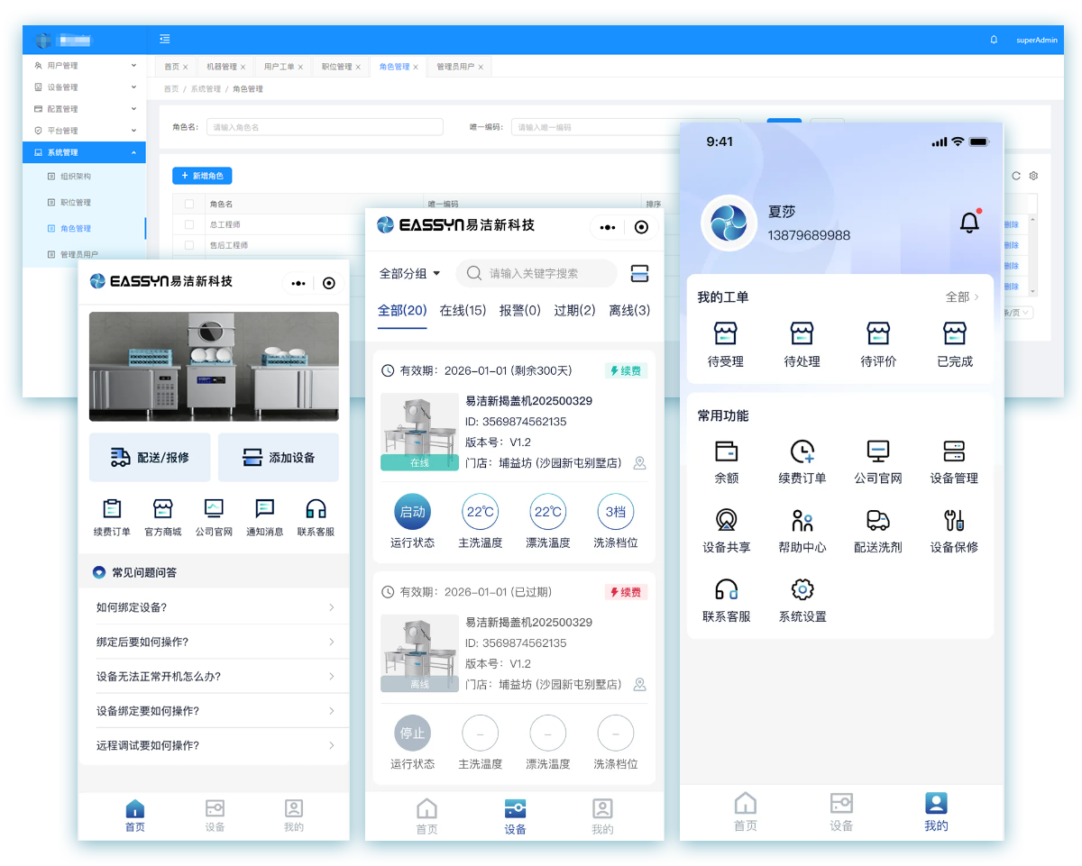Tap the 系统设置 gear icon
The height and width of the screenshot is (866, 1082).
tap(802, 589)
